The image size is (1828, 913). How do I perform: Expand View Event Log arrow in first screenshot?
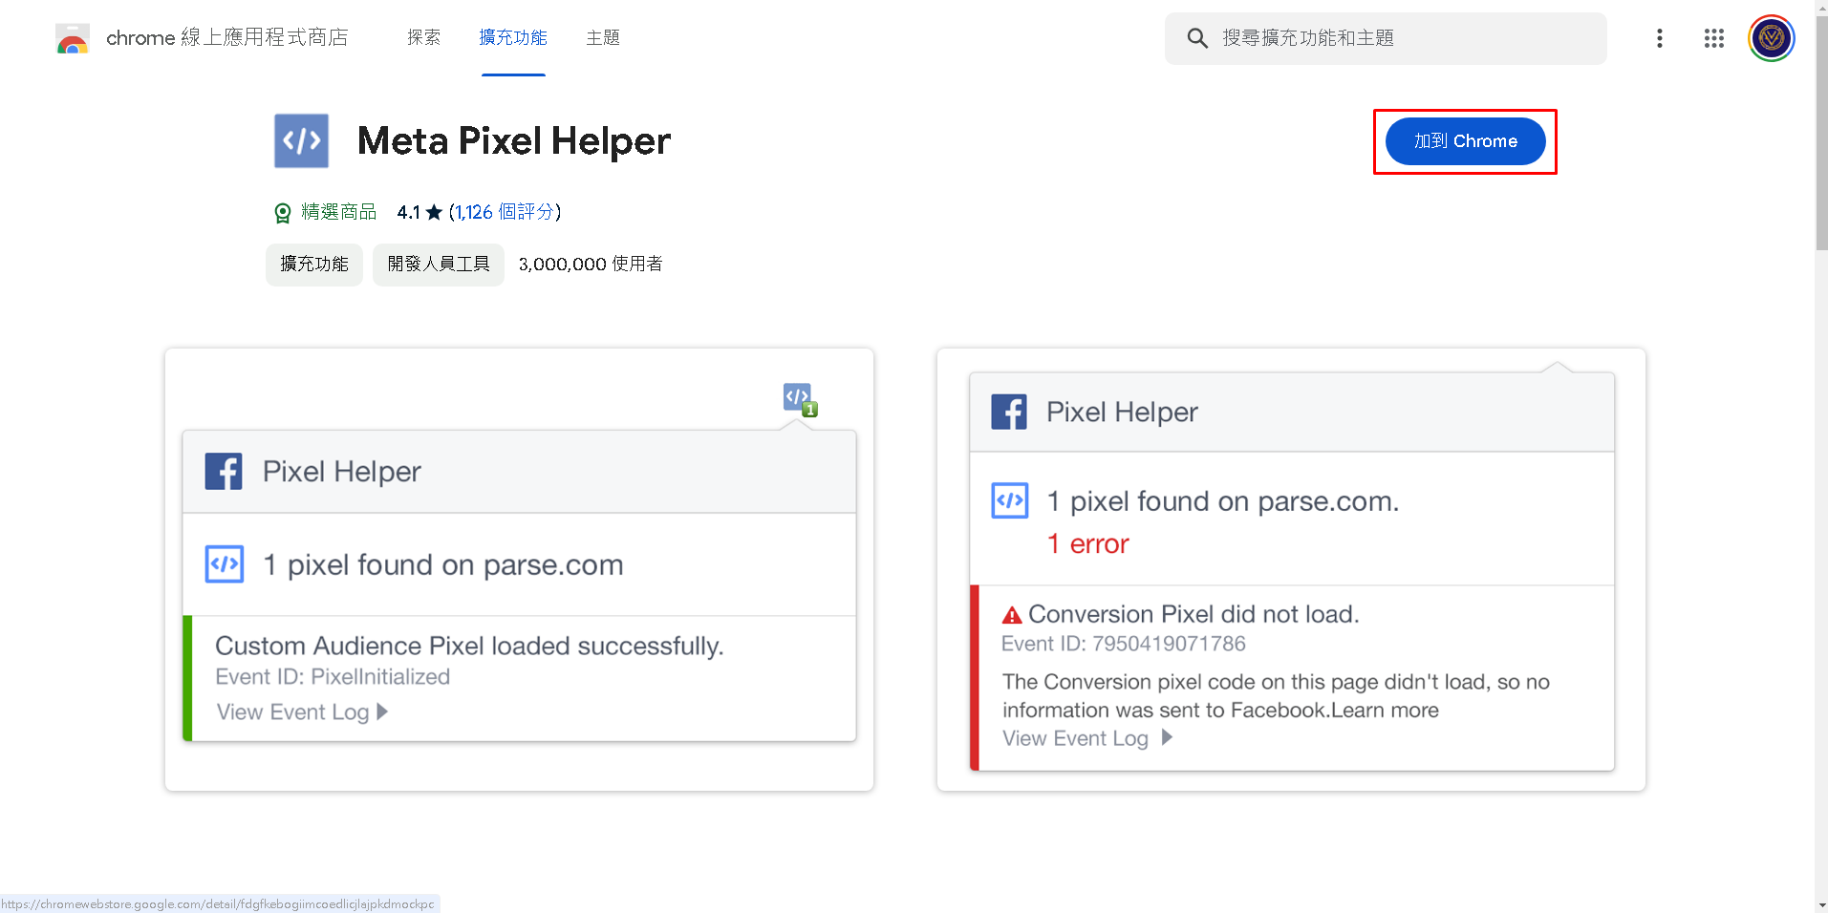click(x=382, y=711)
